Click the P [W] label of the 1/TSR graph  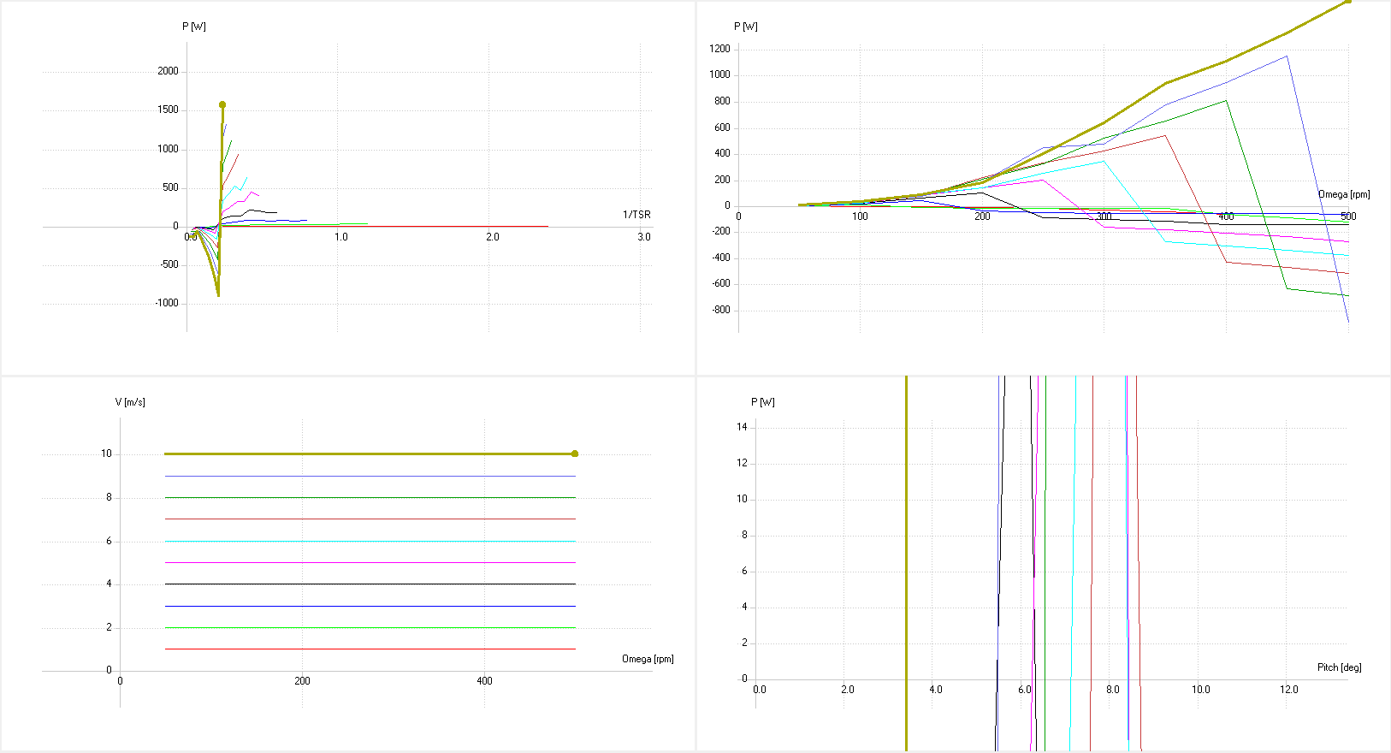coord(194,27)
